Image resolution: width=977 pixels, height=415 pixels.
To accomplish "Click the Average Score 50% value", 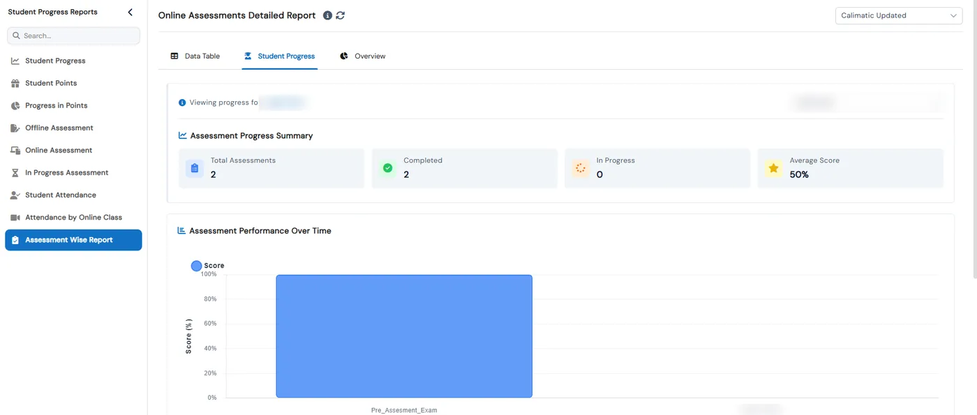I will pyautogui.click(x=799, y=174).
